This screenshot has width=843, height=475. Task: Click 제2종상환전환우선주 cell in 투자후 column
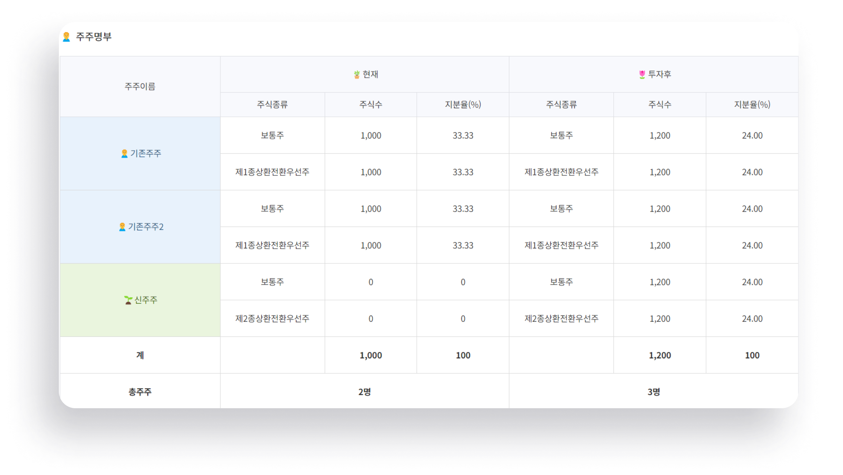pyautogui.click(x=561, y=319)
